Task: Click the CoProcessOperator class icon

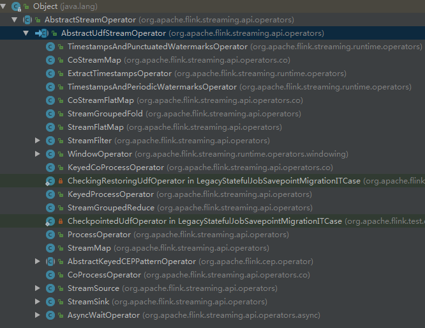Action: click(x=50, y=275)
